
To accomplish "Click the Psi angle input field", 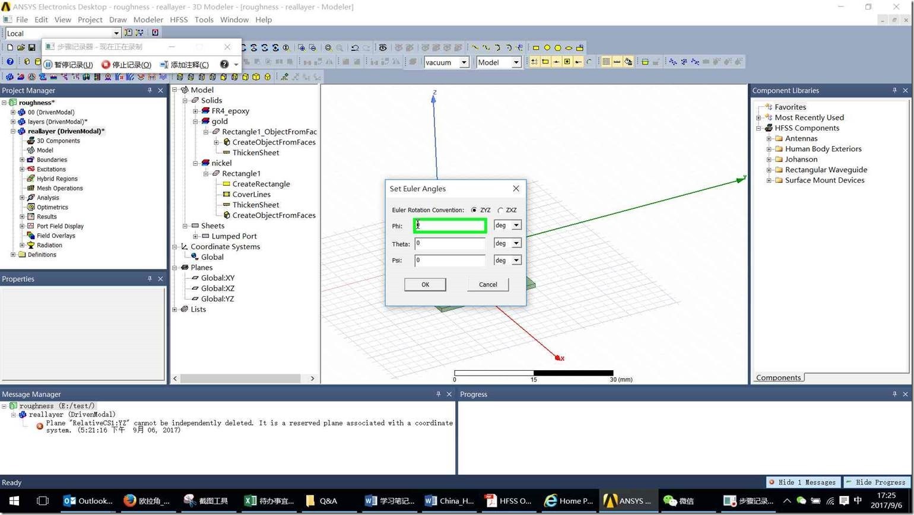I will (450, 260).
